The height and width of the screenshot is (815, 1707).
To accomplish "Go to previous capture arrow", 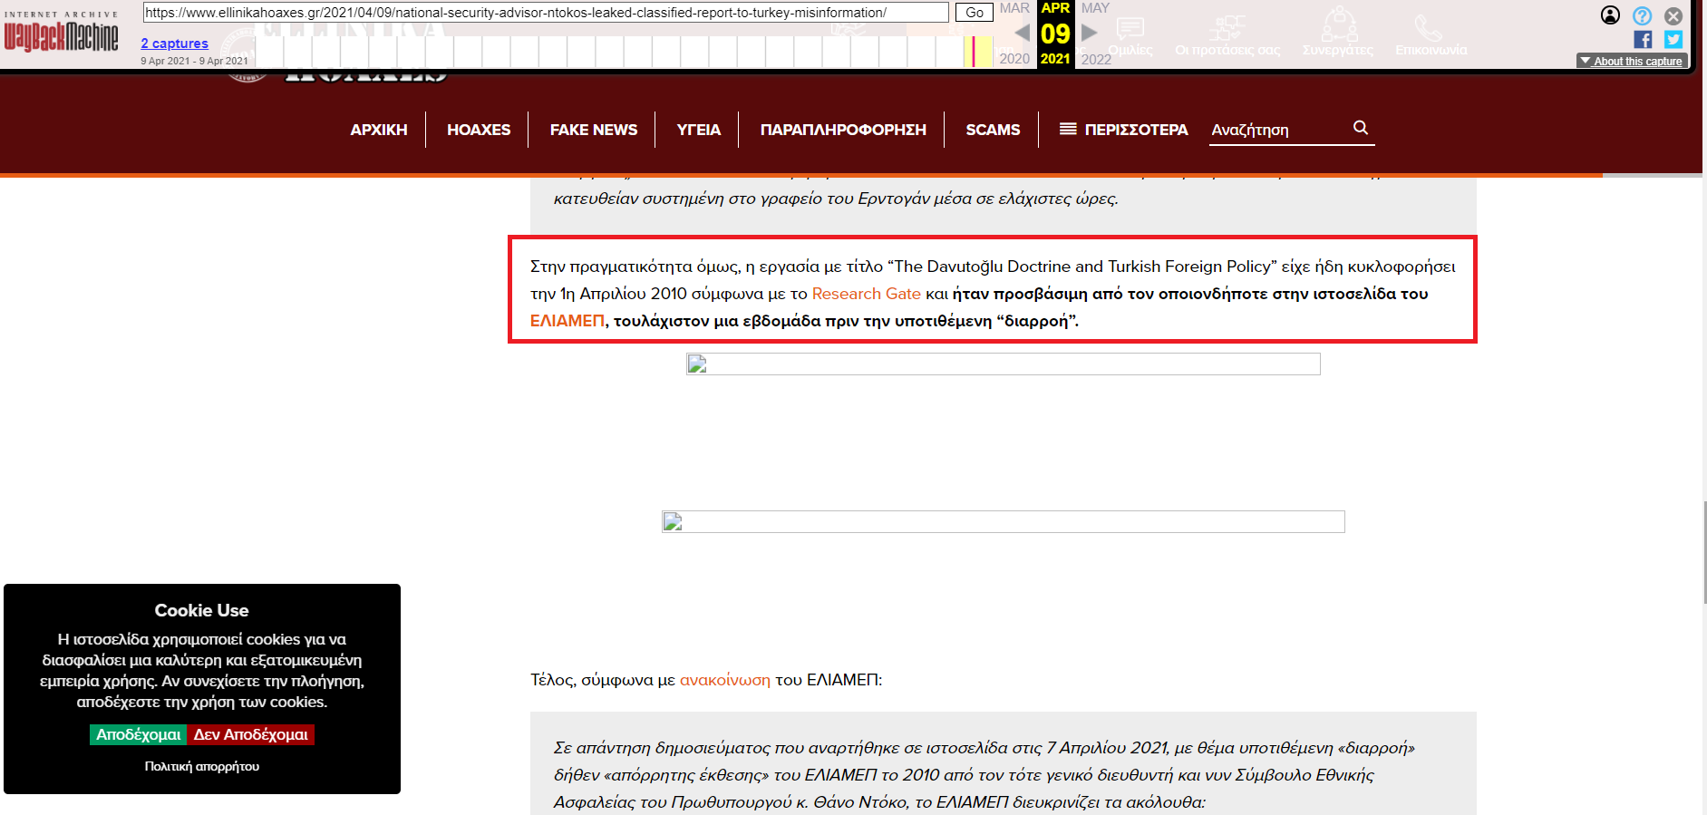I will point(1022,33).
